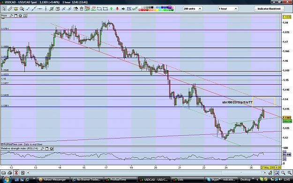Select the ellipse drawing tool

click(99, 9)
